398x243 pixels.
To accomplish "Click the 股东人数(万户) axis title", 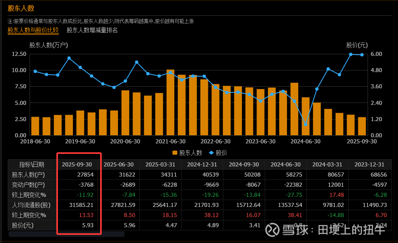I will tap(49, 45).
